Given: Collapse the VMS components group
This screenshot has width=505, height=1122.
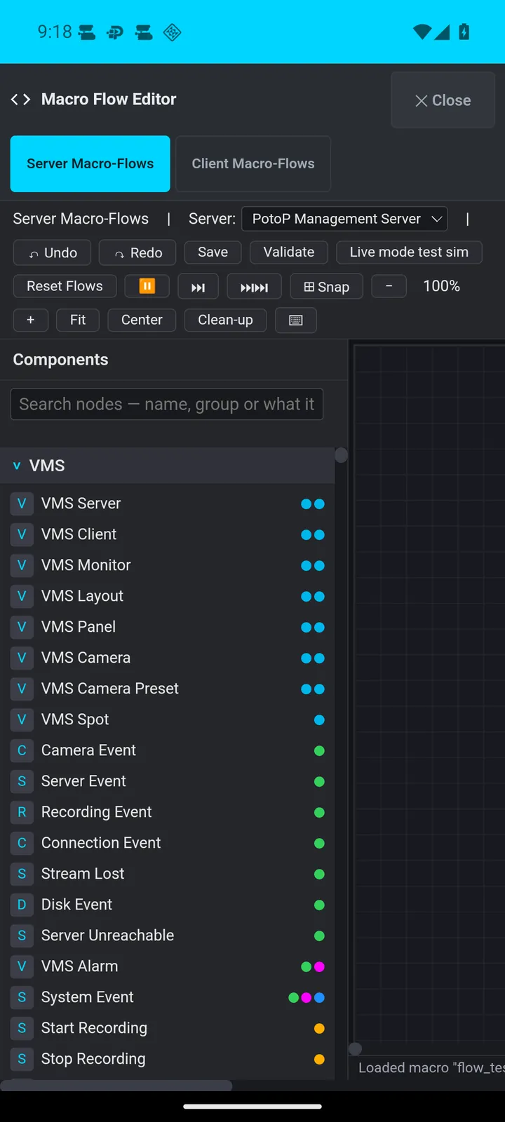Looking at the screenshot, I should pyautogui.click(x=167, y=466).
